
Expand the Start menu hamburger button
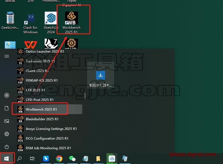point(7,56)
